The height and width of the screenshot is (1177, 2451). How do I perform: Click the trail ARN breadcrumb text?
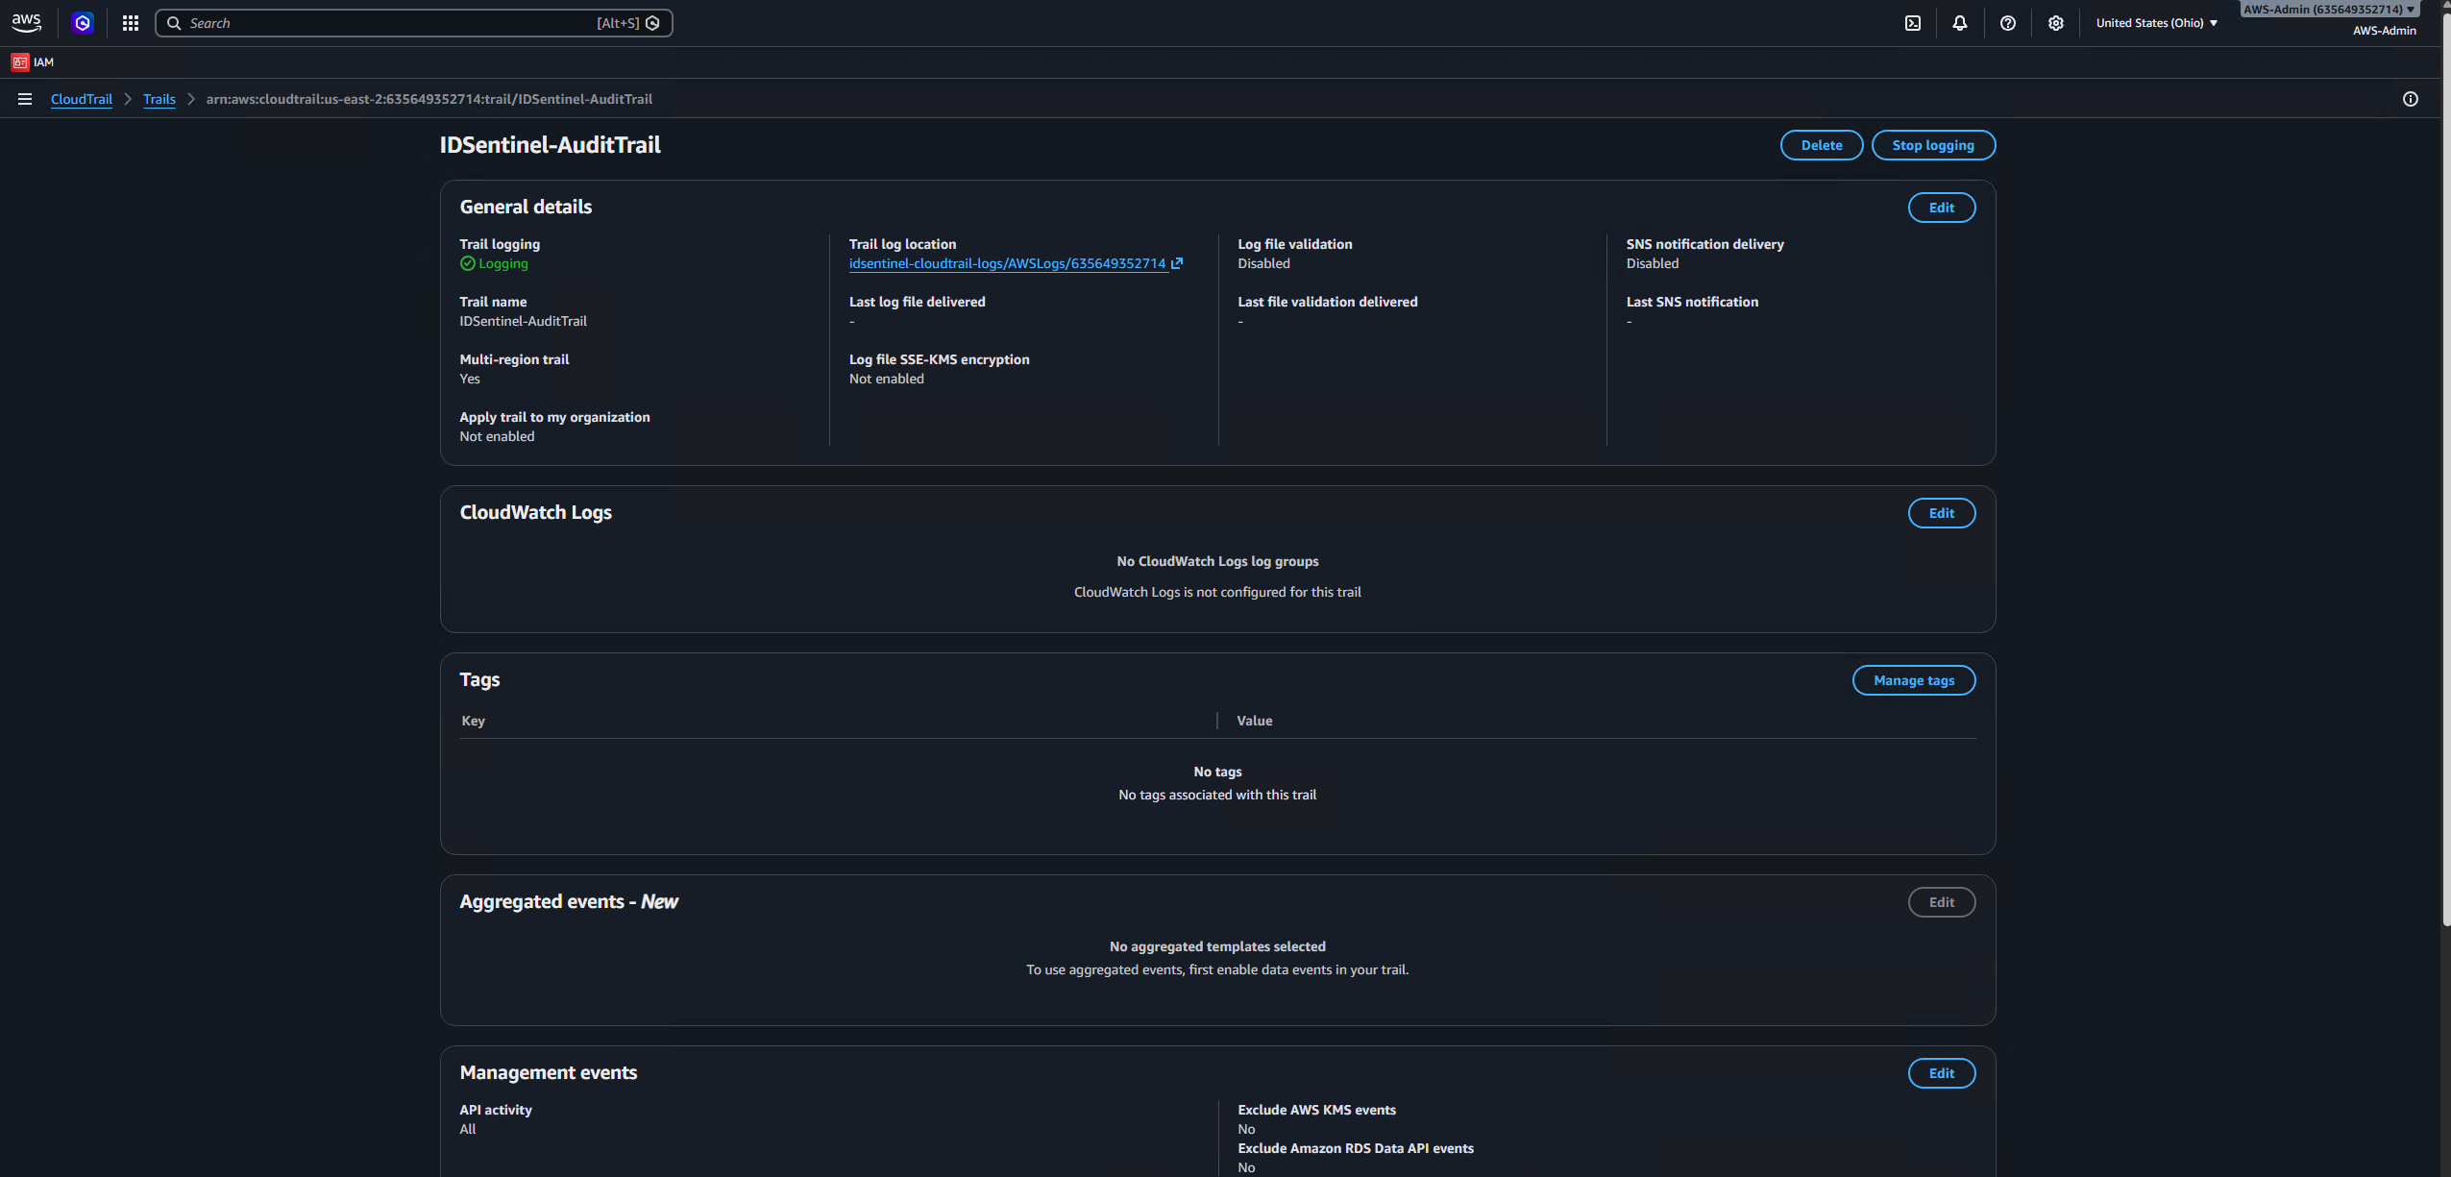point(429,99)
